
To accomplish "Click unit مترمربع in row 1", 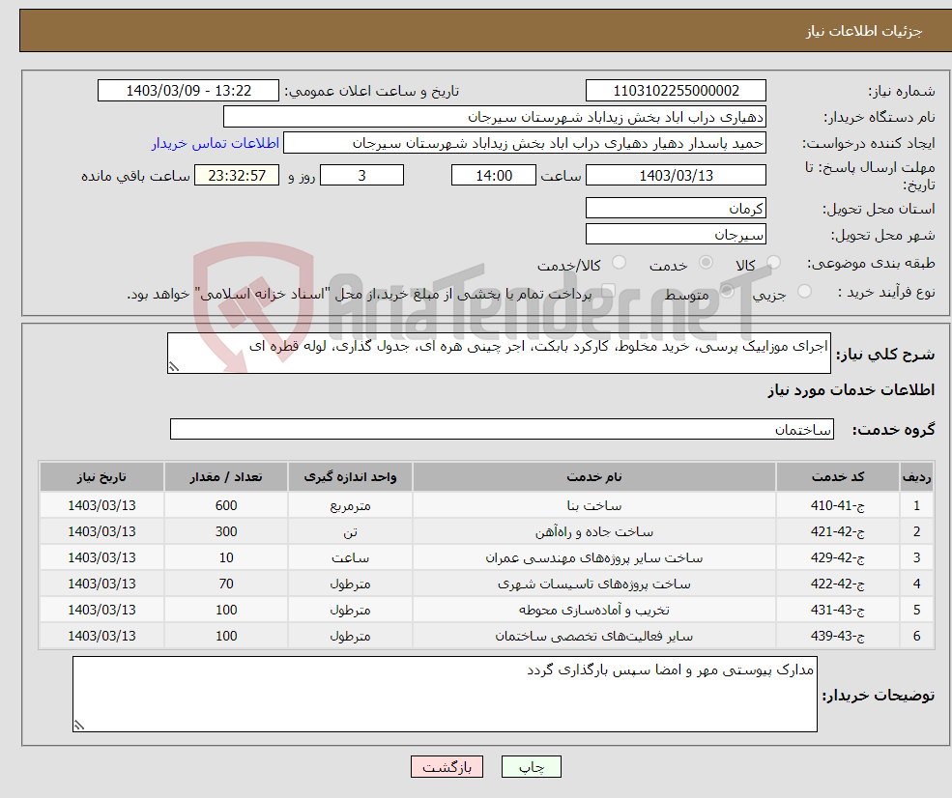I will click(350, 505).
